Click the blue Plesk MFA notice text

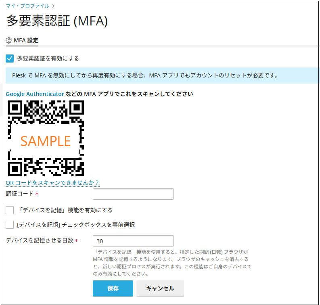click(x=145, y=75)
